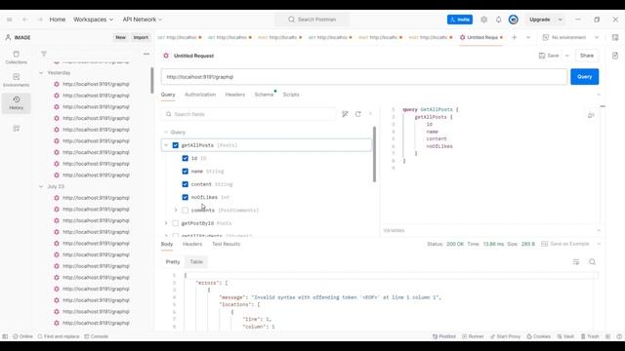Open the history more-options ellipsis
Screen dimensions: 625x351
coord(146,54)
